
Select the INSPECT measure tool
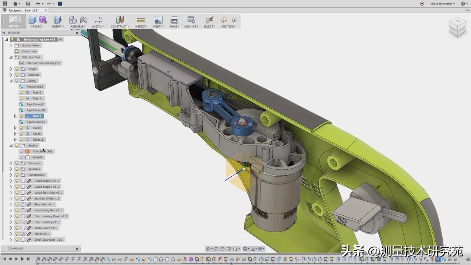[141, 20]
